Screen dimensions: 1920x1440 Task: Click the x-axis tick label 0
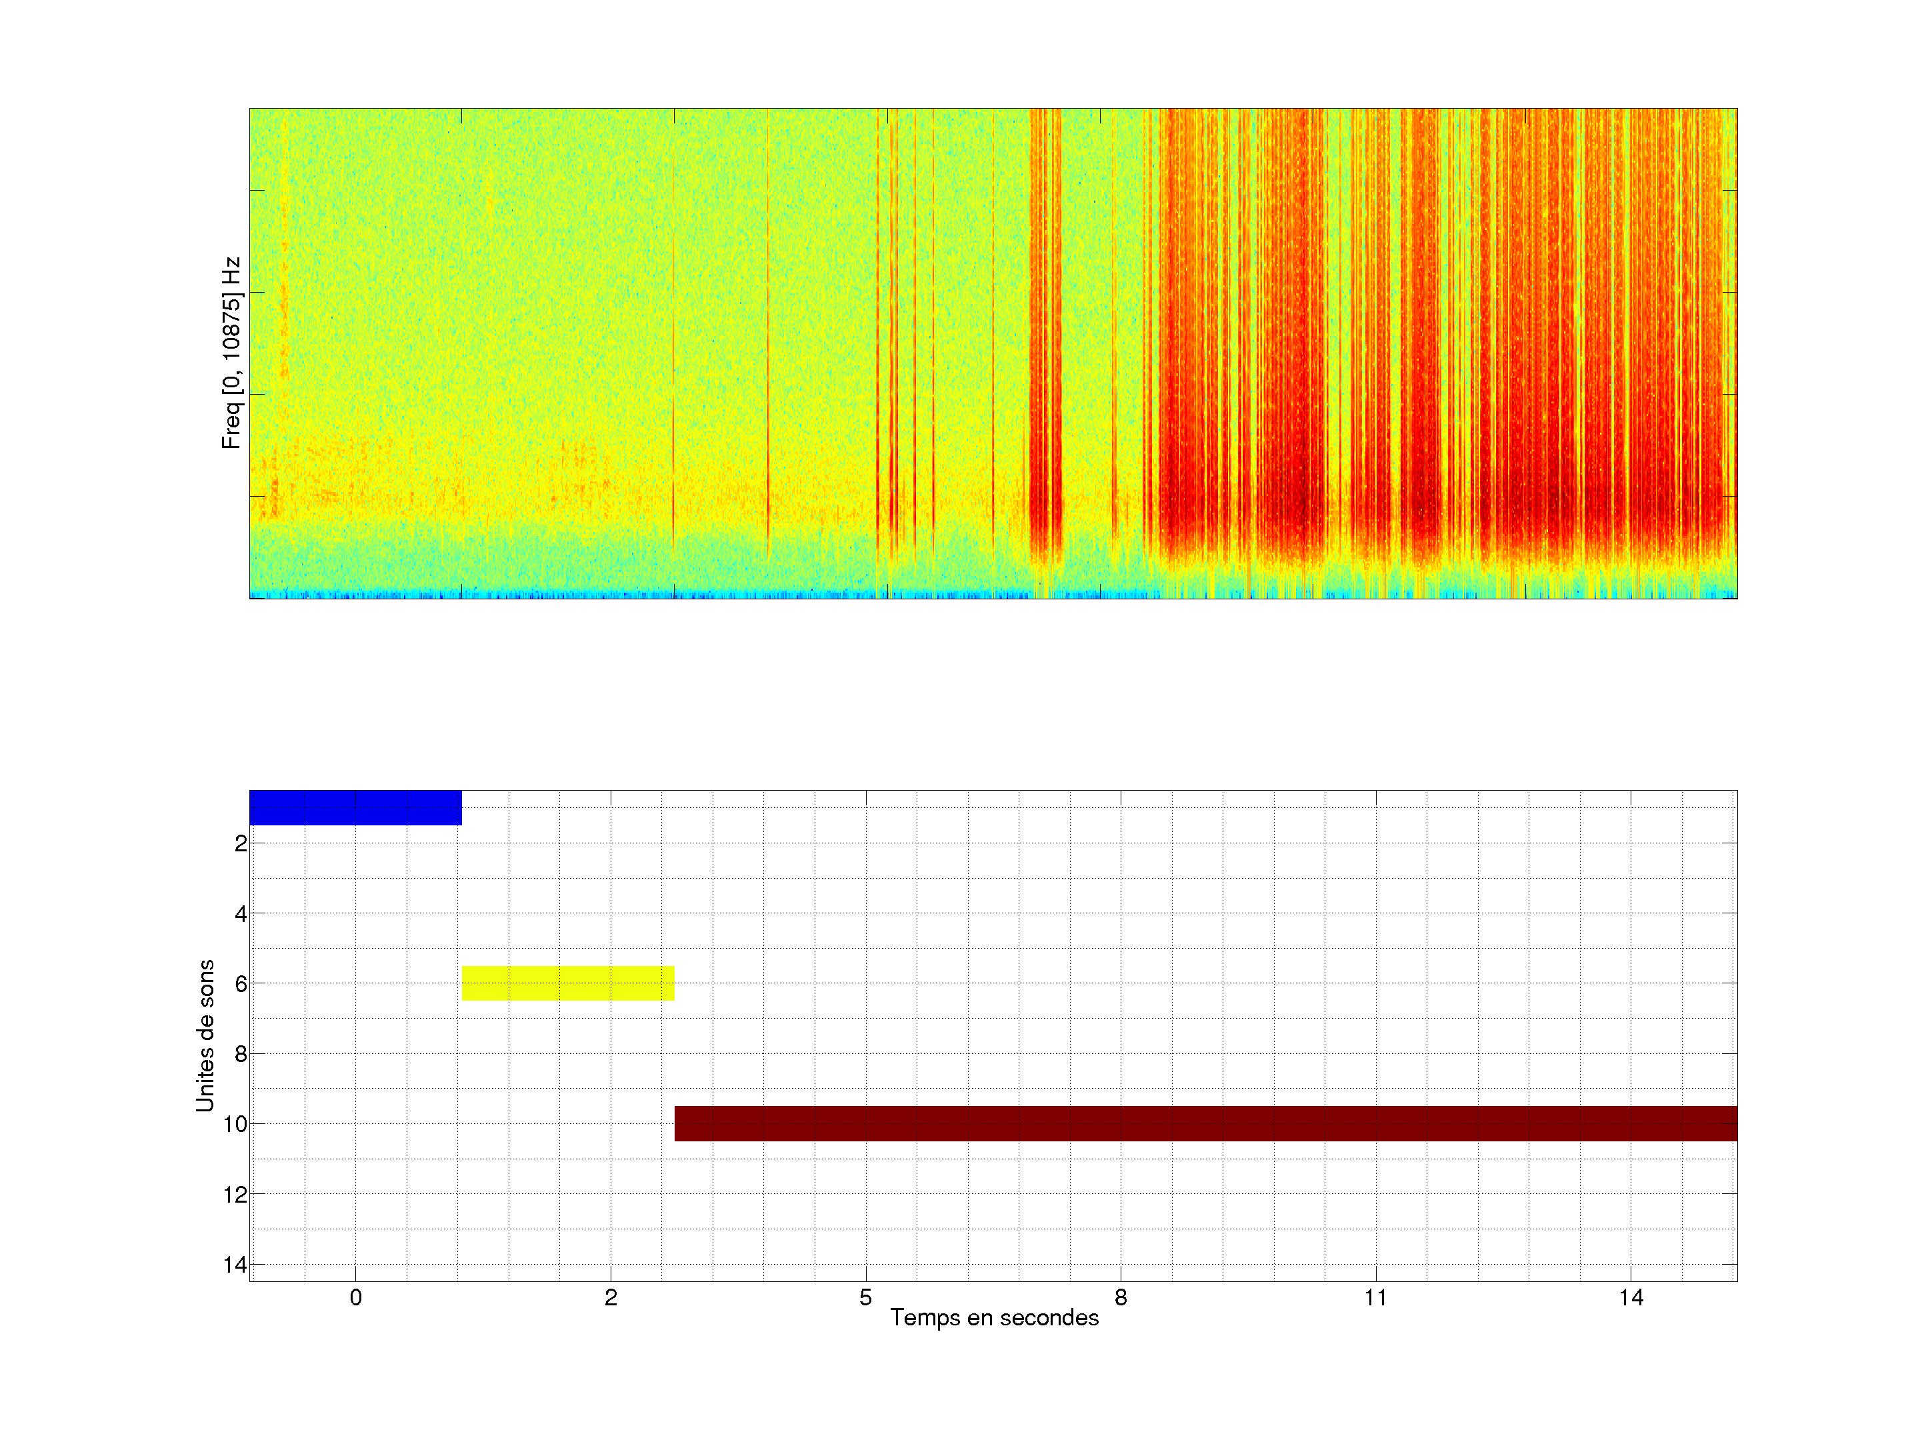click(x=355, y=1297)
